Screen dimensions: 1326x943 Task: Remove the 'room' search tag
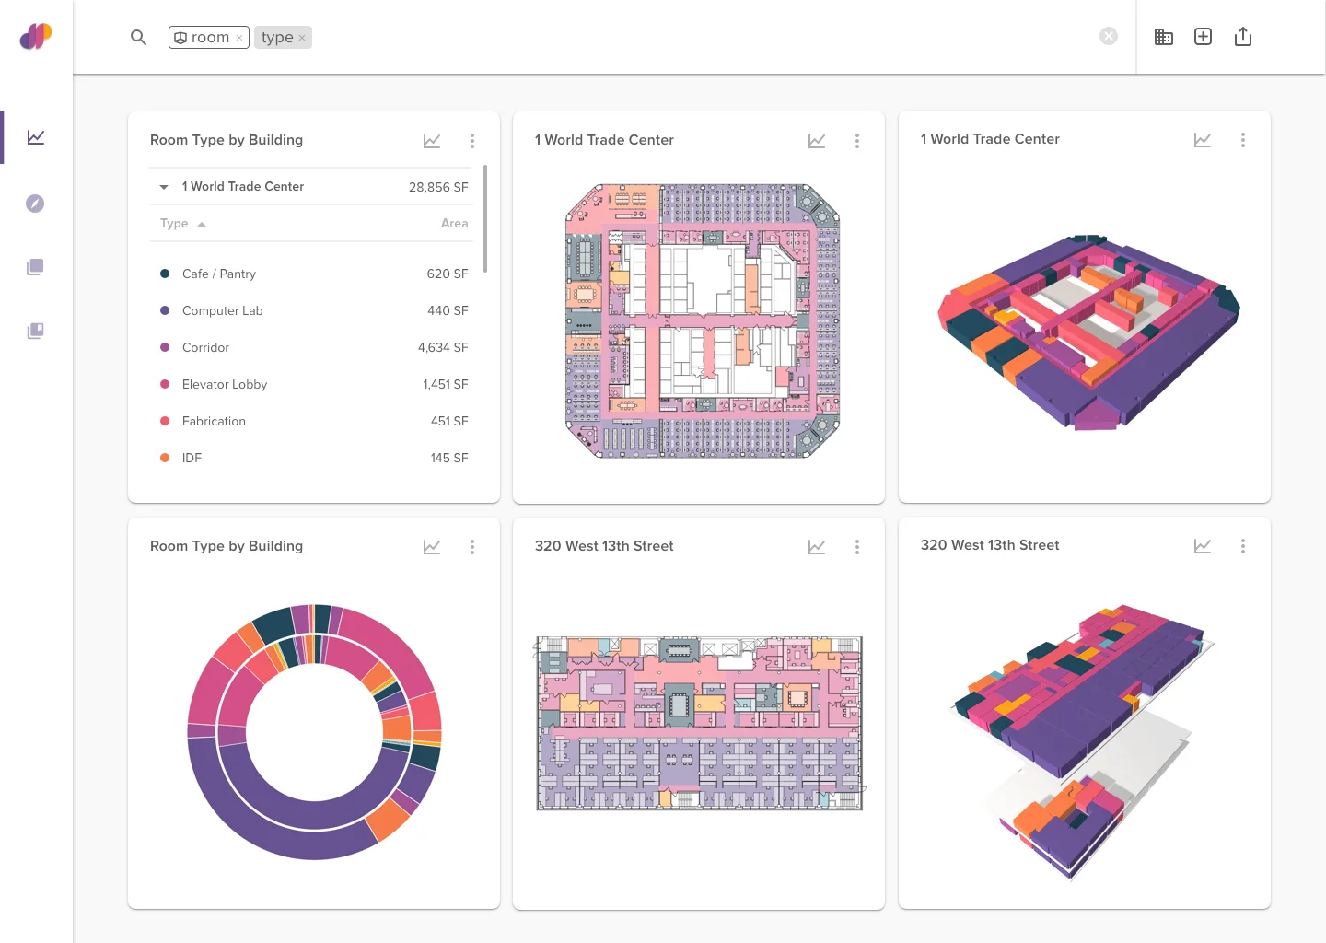(x=239, y=38)
